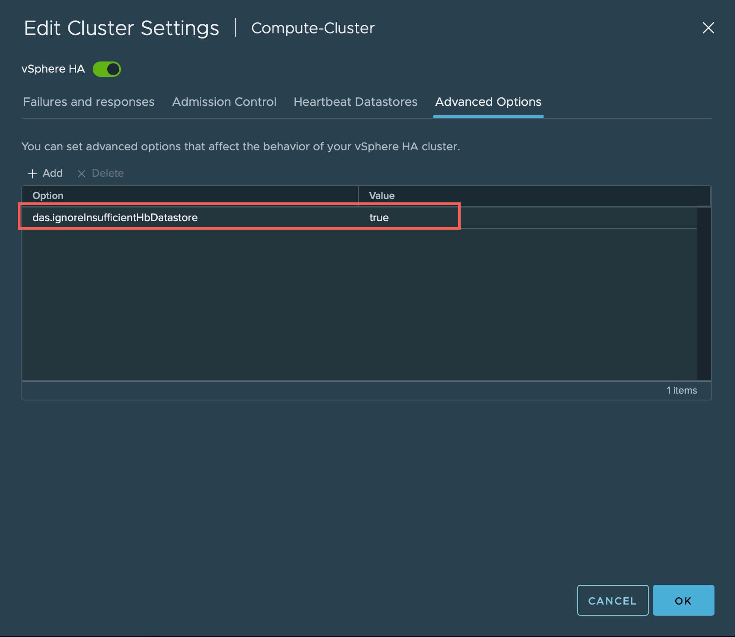Toggle the vSphere HA switch
735x637 pixels.
point(107,69)
